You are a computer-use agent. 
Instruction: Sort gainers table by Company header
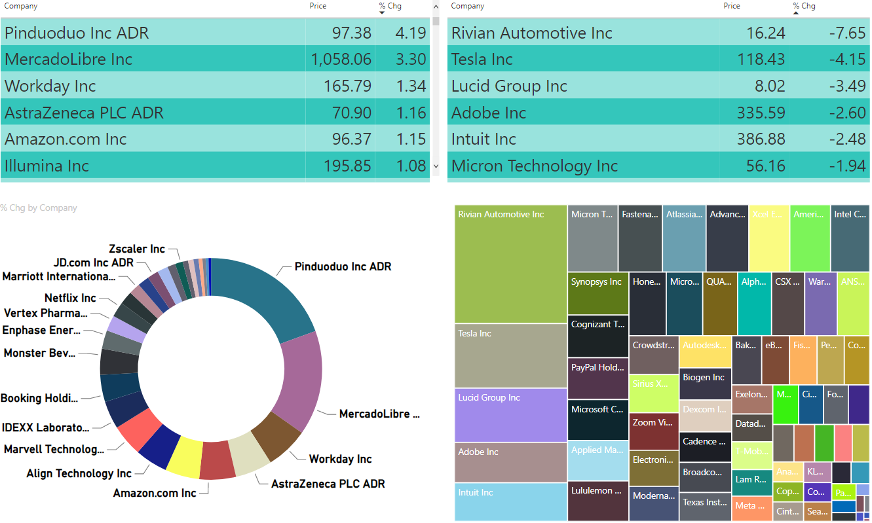[21, 7]
